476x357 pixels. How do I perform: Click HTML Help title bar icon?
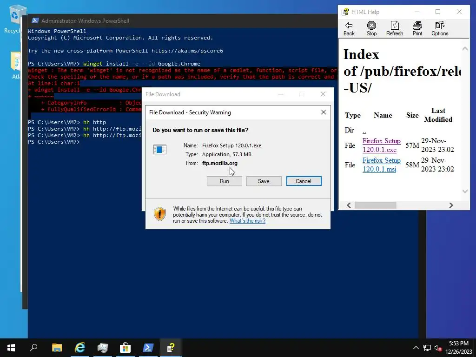click(x=345, y=12)
